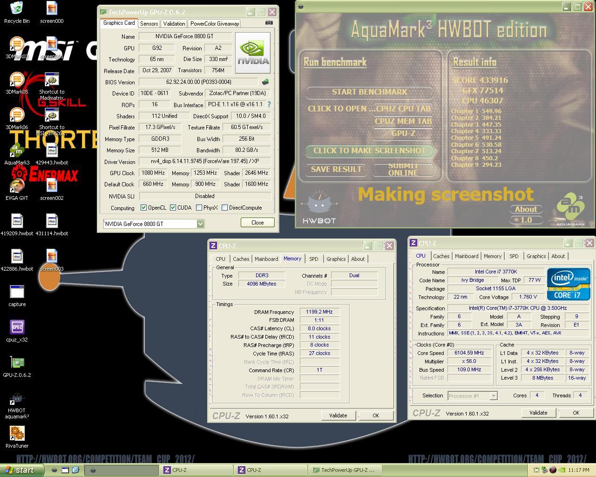Toggle the OpenCL checkbox in GPU-Z

click(x=143, y=208)
